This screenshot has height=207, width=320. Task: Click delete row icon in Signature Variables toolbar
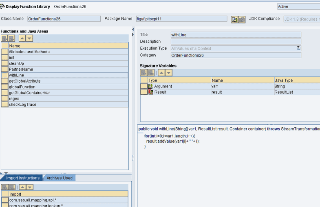(151, 73)
